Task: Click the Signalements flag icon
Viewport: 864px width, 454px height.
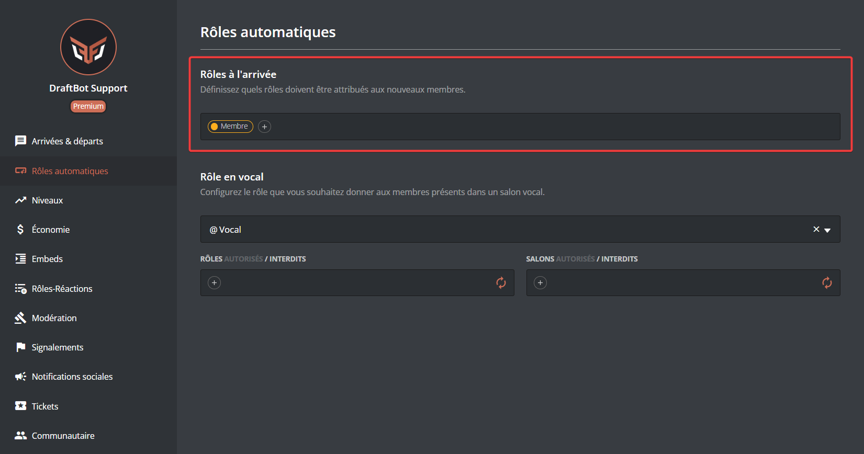Action: tap(20, 347)
